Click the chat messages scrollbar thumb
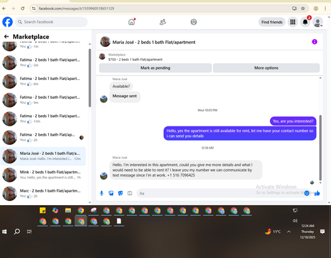 click(x=320, y=148)
